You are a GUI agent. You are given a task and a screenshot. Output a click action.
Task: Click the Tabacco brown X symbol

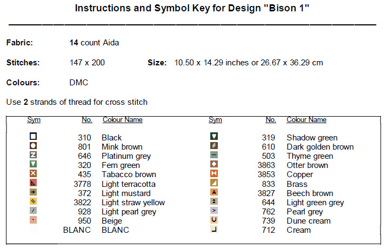point(33,174)
